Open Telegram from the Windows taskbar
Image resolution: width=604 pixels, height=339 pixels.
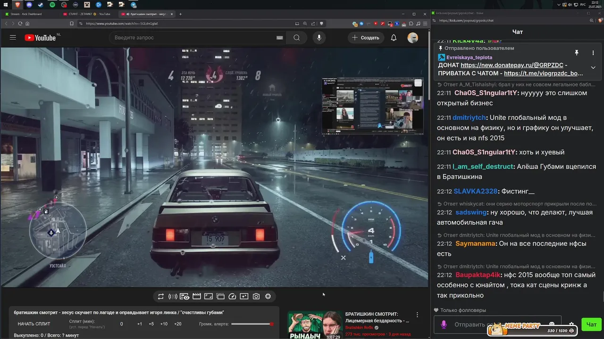134,5
